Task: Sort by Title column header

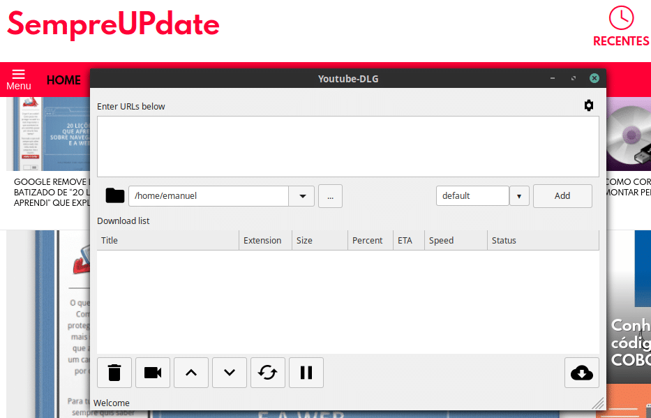Action: 167,240
